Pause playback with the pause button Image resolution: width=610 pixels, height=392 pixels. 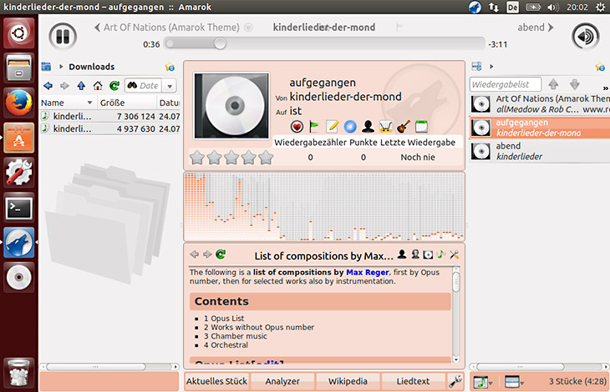pyautogui.click(x=63, y=36)
